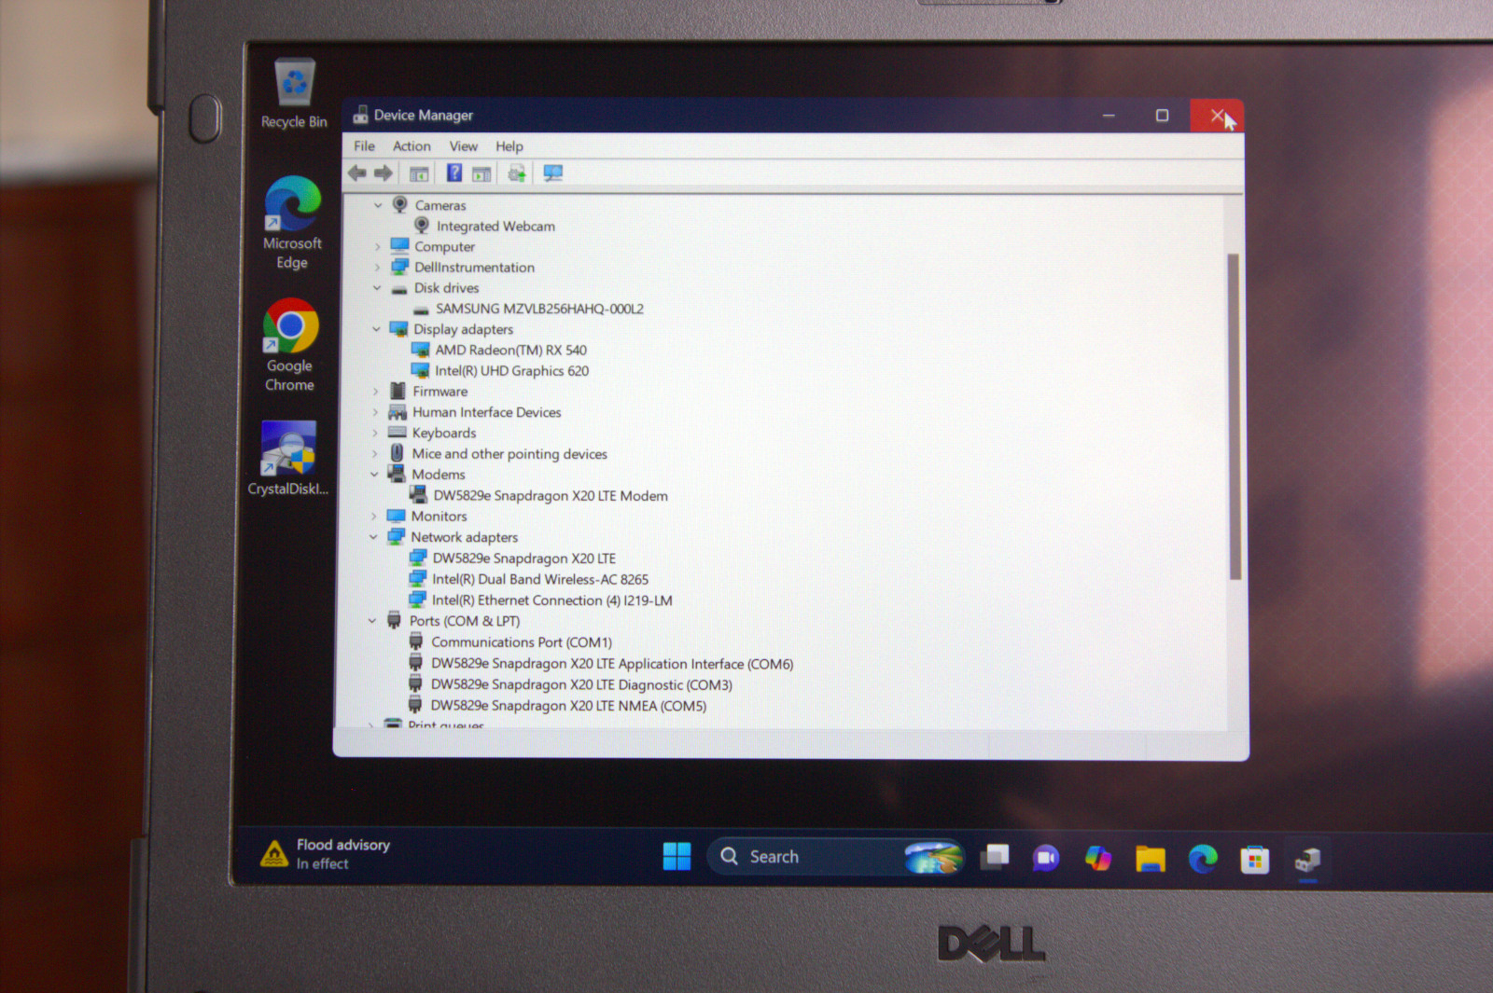
Task: Open Task View on the taskbar
Action: [x=995, y=857]
